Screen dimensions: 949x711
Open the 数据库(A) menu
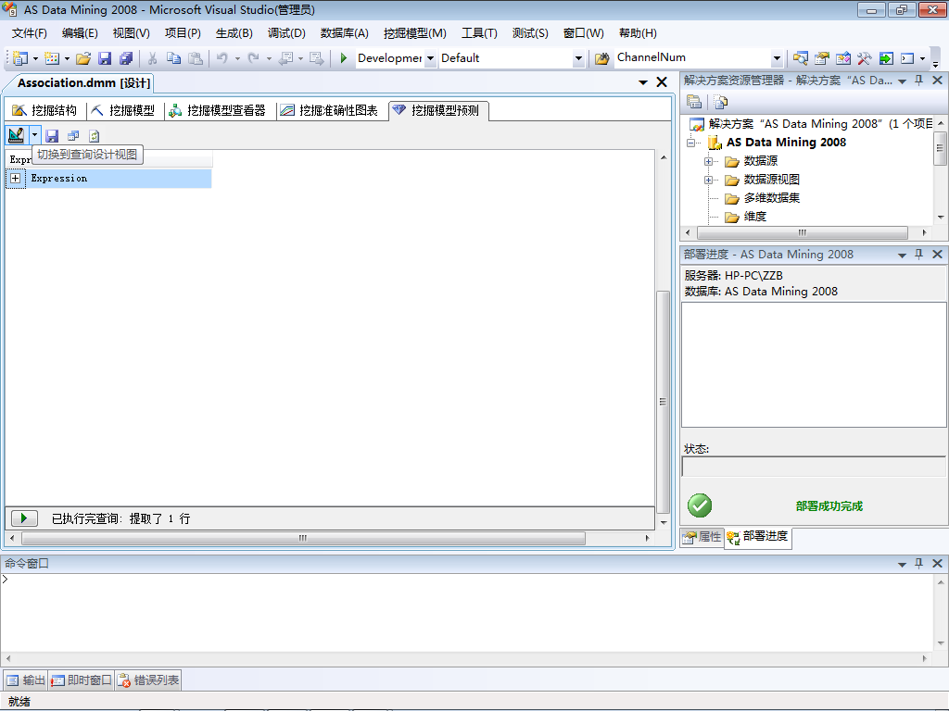pos(345,33)
